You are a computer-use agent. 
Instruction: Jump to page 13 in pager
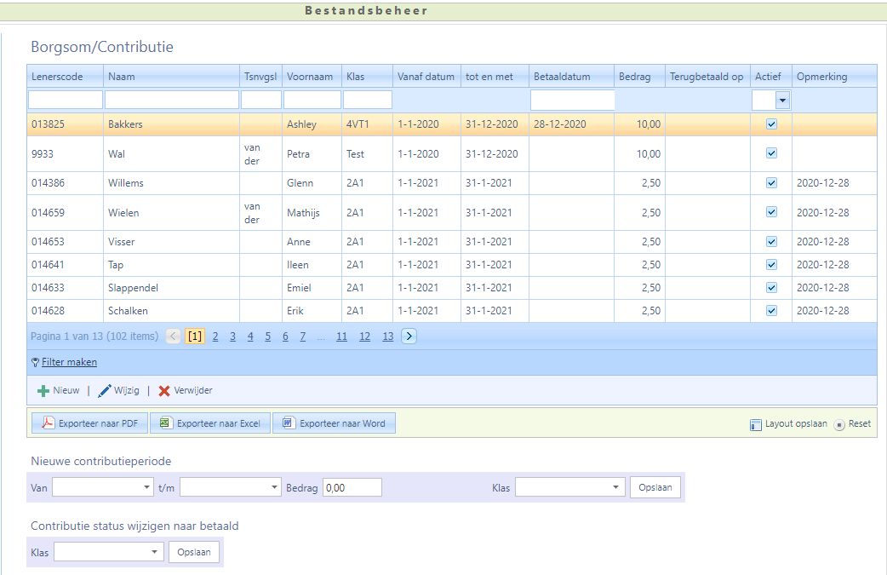coord(387,336)
